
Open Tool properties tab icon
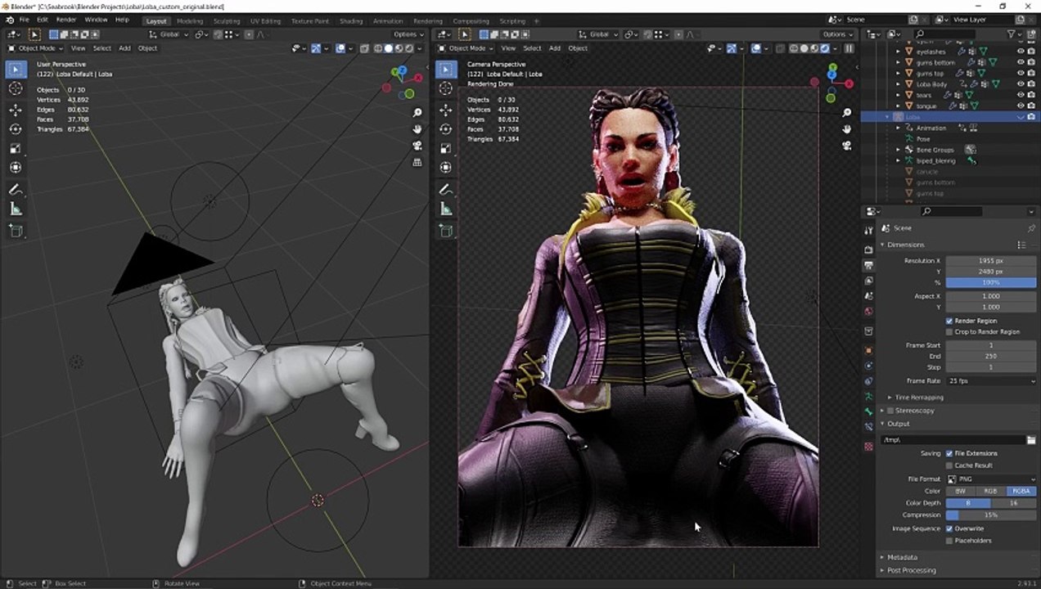868,231
